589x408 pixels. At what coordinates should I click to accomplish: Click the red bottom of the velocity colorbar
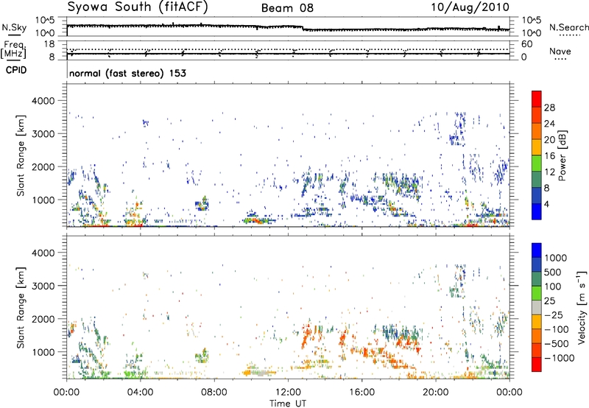537,365
